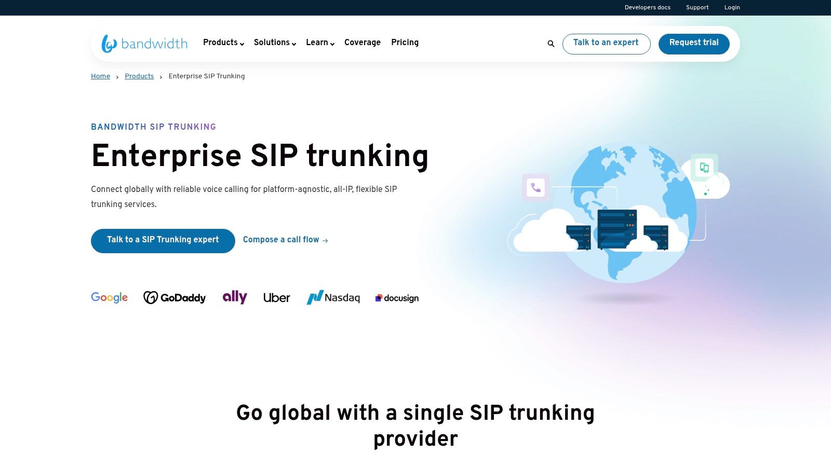Click the Uber customer logo
831x467 pixels.
276,297
